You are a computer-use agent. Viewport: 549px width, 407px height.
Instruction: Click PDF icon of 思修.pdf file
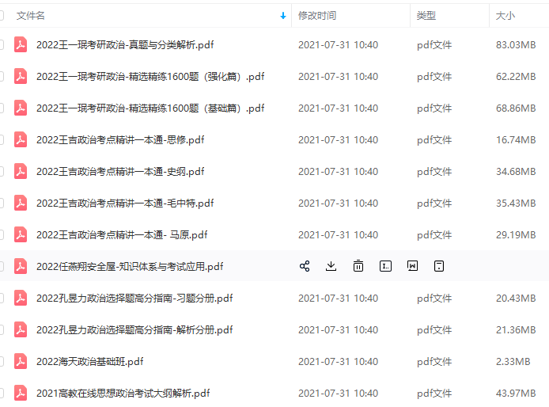pos(21,139)
